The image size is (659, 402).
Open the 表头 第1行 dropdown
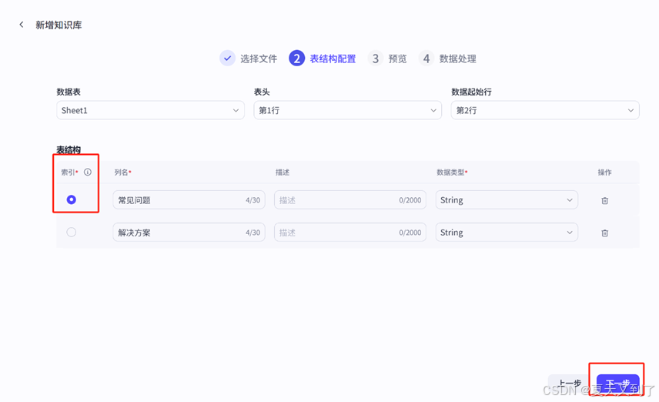coord(347,110)
